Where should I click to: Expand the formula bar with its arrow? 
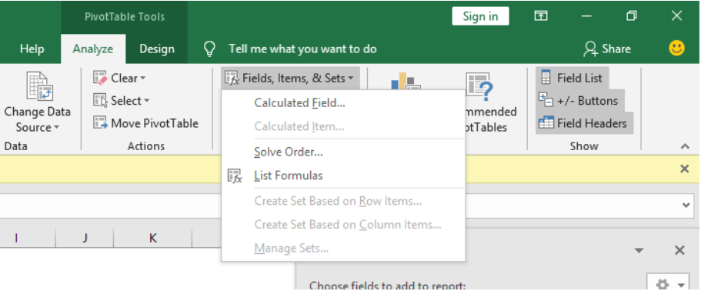pos(686,206)
